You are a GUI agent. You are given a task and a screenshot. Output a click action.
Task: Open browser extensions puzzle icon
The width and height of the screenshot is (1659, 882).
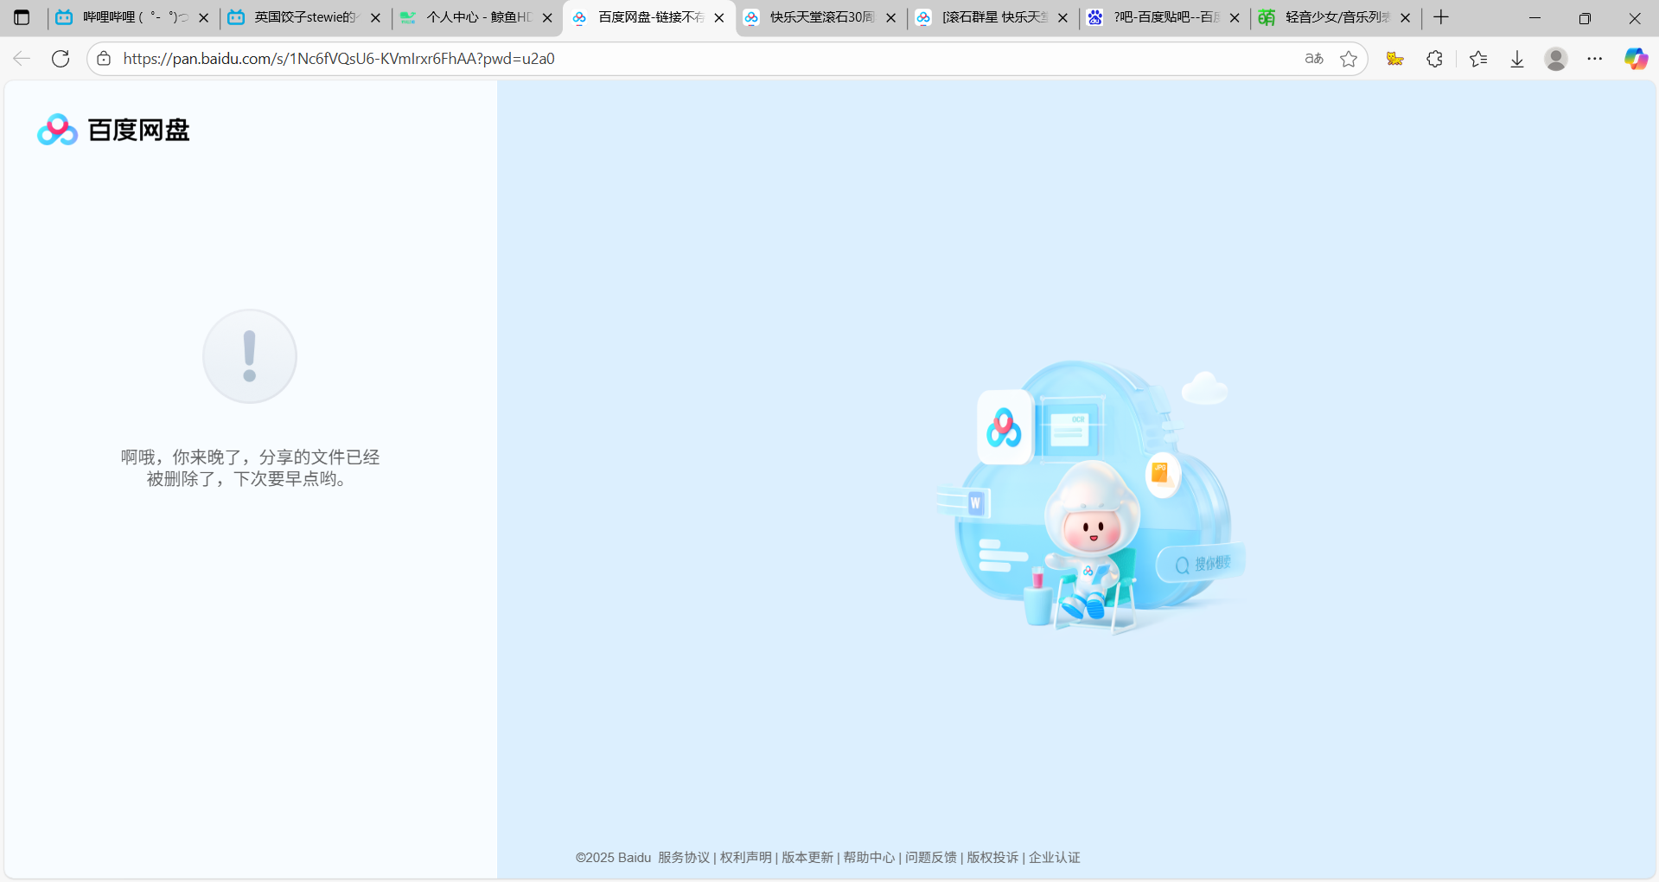pos(1434,59)
